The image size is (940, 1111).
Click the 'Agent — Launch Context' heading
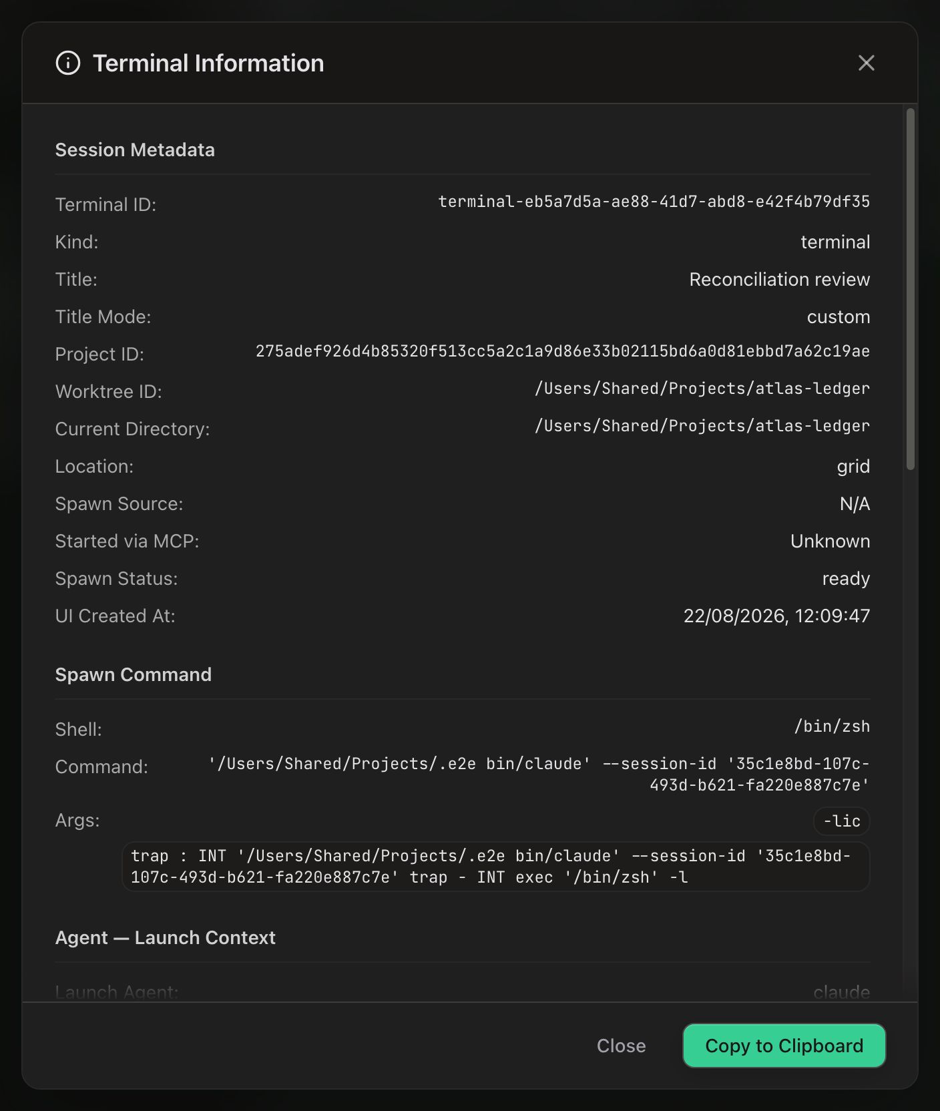[x=166, y=937]
